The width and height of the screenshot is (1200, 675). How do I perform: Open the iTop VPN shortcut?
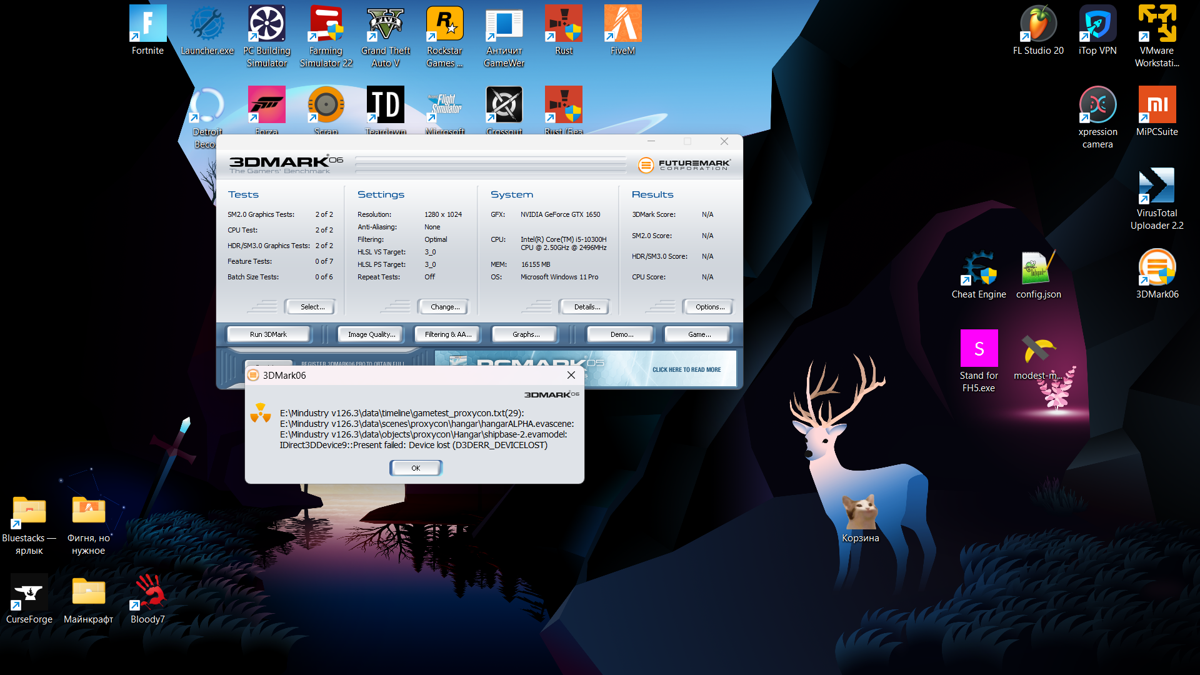tap(1097, 31)
